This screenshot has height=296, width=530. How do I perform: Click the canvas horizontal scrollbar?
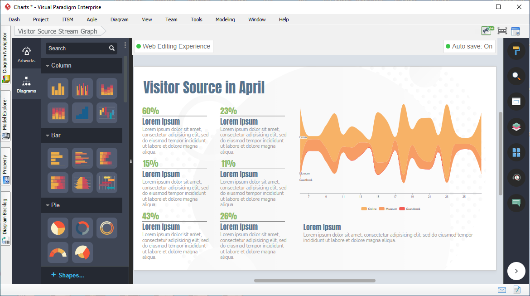(315, 281)
